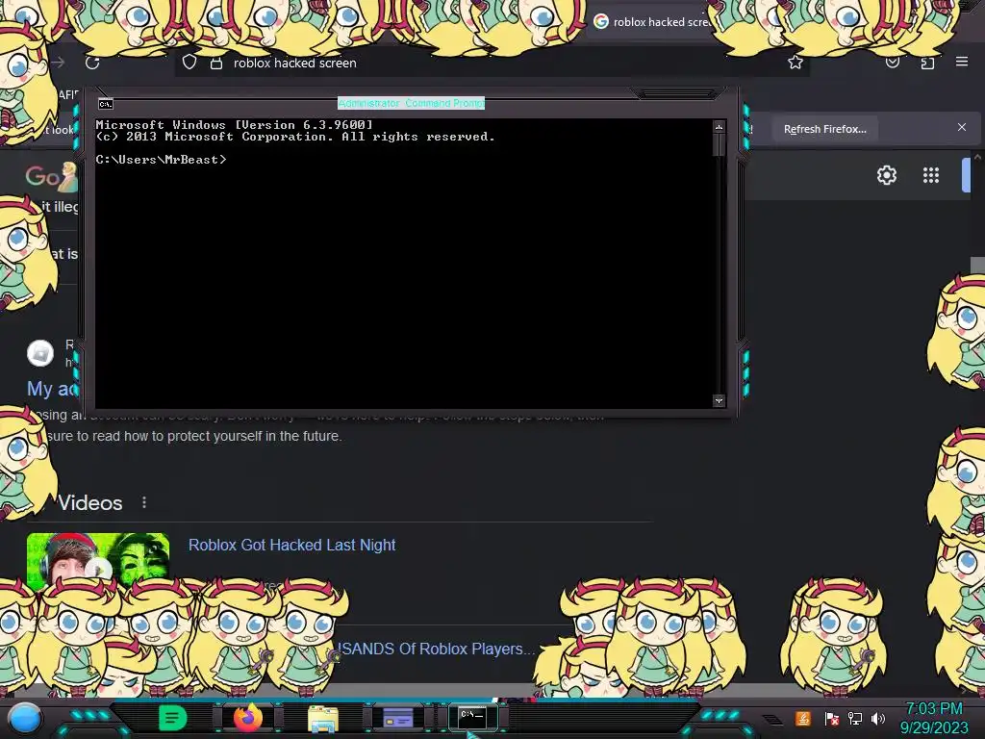This screenshot has width=985, height=739.
Task: Bookmark this page with the star icon
Action: [796, 63]
